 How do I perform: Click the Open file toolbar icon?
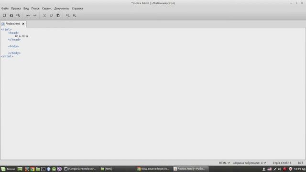click(11, 15)
